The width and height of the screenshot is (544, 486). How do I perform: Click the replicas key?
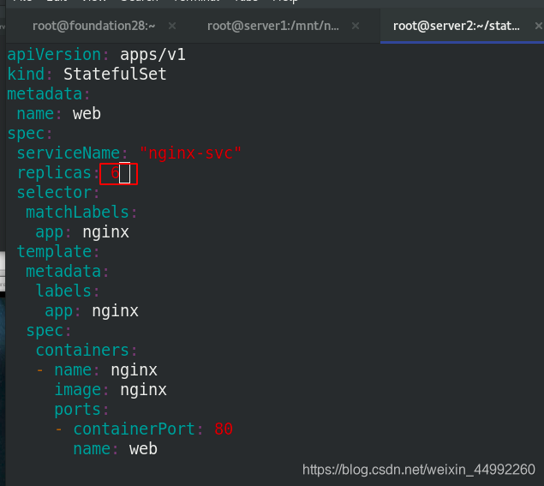click(x=54, y=173)
